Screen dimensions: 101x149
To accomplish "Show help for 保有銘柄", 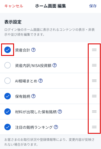I will (33, 96).
